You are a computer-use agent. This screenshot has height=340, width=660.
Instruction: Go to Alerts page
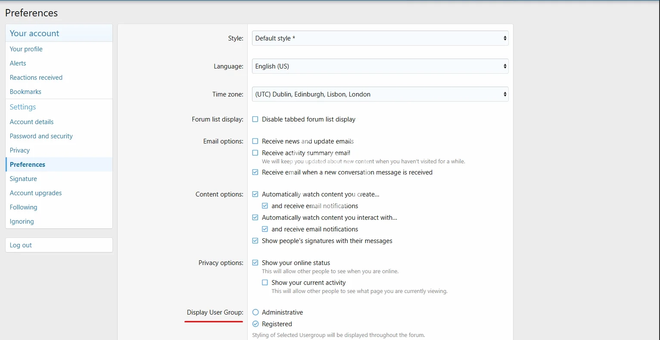click(18, 63)
